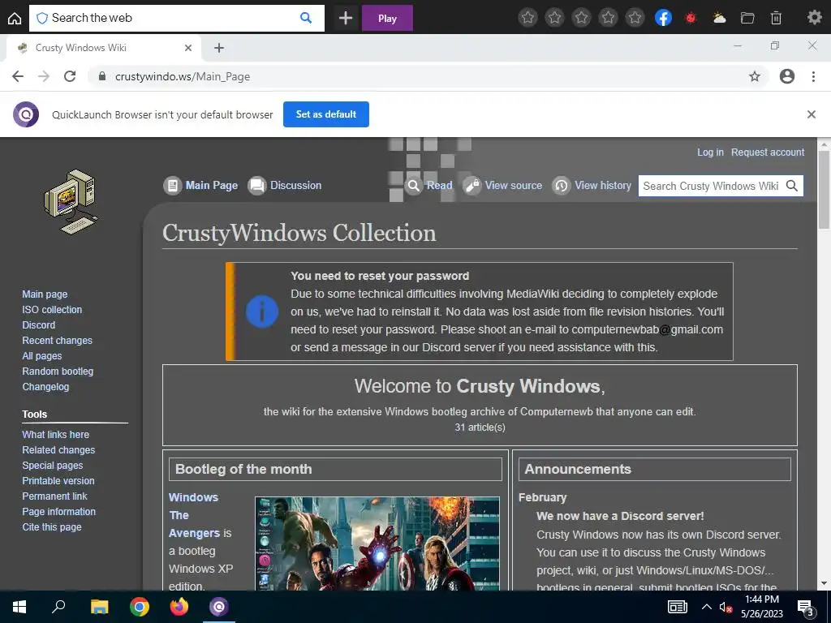Click the search magnifier in Search the web box

(x=306, y=18)
